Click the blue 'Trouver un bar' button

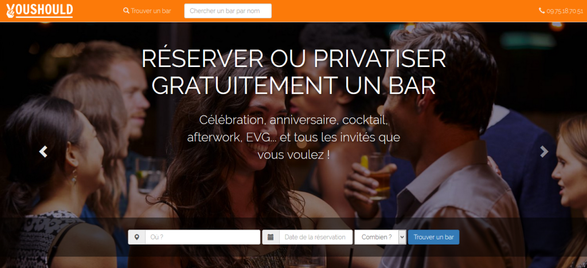[x=433, y=237]
